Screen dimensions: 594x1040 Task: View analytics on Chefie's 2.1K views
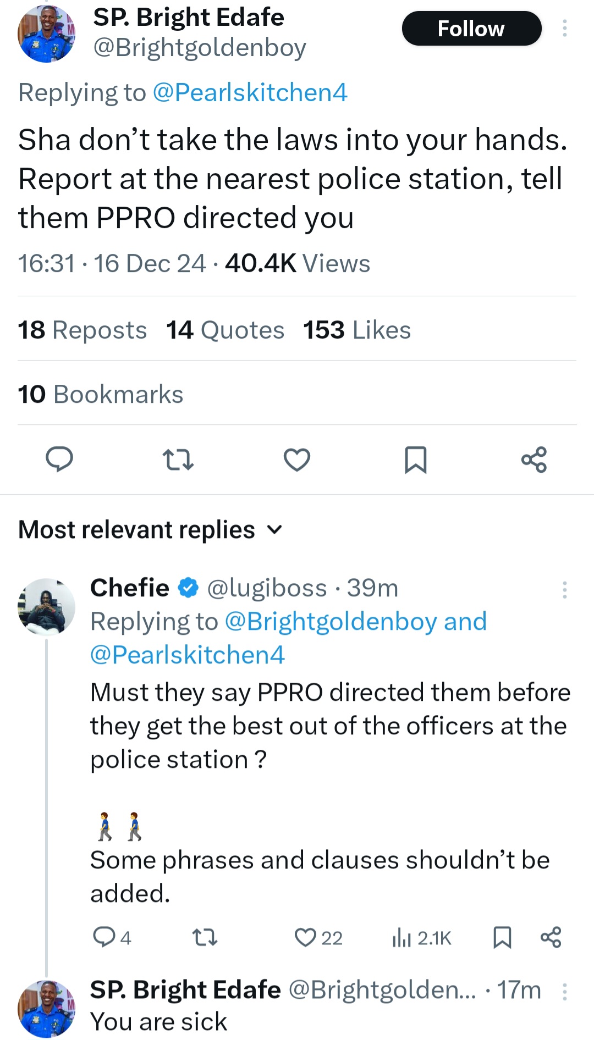pyautogui.click(x=403, y=937)
